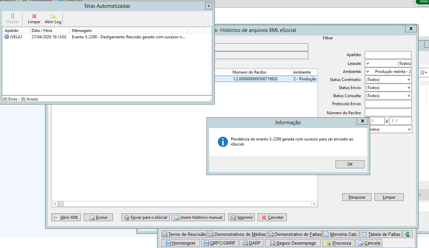Click Inserir histórico manual button
The image size is (429, 248).
198,217
